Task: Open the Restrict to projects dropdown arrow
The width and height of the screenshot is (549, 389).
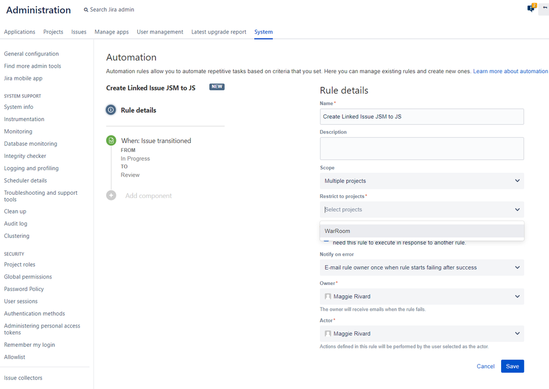Action: pyautogui.click(x=517, y=210)
